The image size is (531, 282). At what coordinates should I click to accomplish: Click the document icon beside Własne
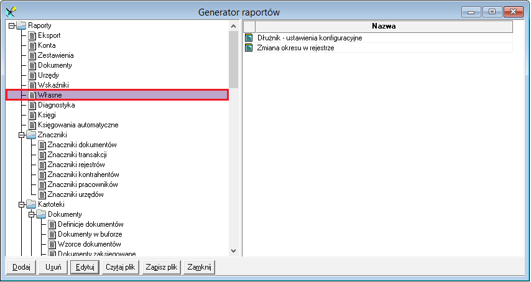coord(32,96)
